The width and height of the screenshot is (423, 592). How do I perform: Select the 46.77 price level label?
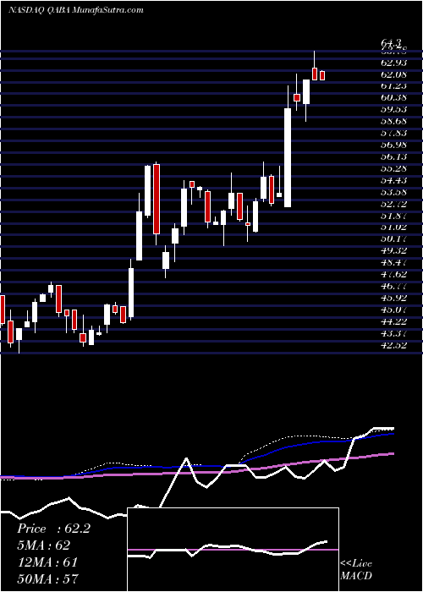pos(393,286)
